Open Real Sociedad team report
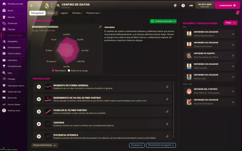 pyautogui.click(x=210, y=56)
